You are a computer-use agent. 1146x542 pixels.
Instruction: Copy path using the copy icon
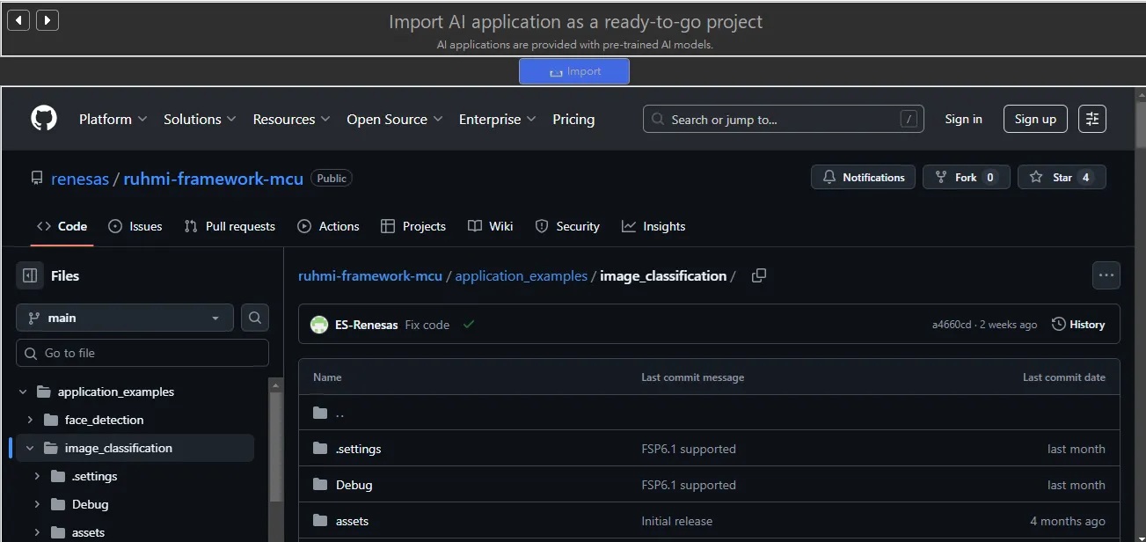click(759, 276)
